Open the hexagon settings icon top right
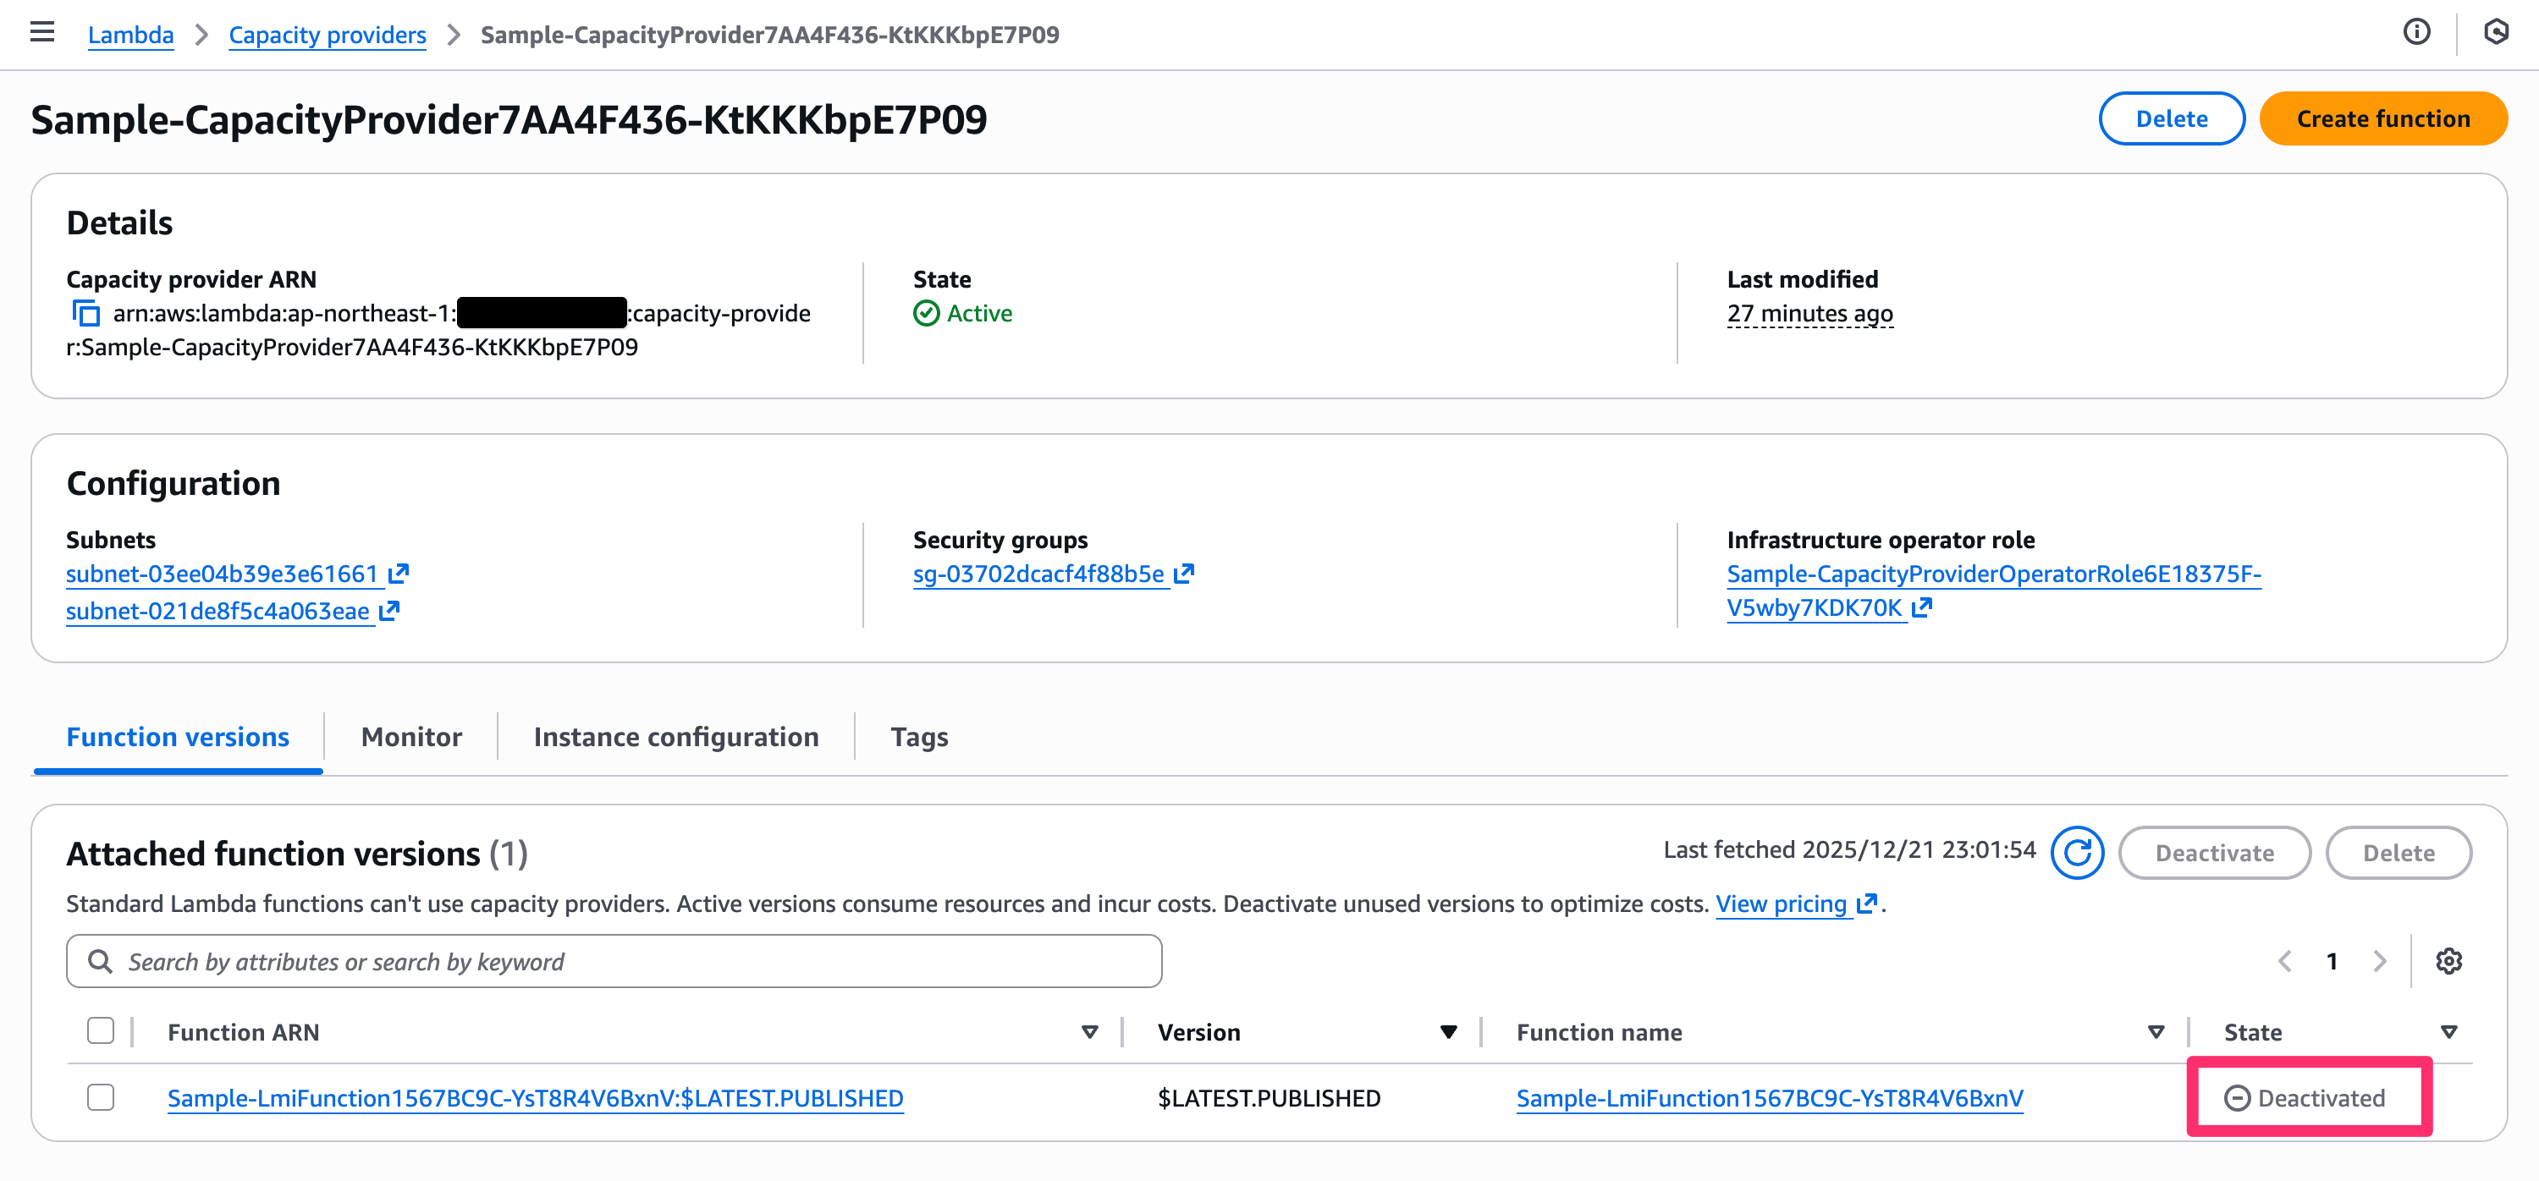 (2495, 32)
